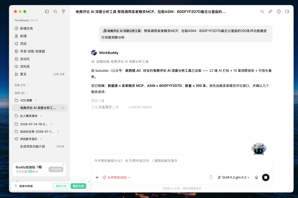The width and height of the screenshot is (298, 198).
Task: Stop generation with the black stop button
Action: tap(266, 178)
